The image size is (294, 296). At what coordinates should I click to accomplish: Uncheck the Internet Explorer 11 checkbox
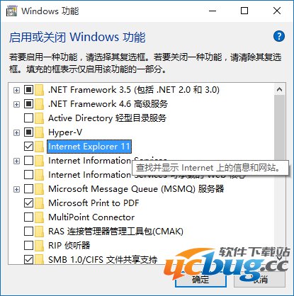pyautogui.click(x=28, y=147)
